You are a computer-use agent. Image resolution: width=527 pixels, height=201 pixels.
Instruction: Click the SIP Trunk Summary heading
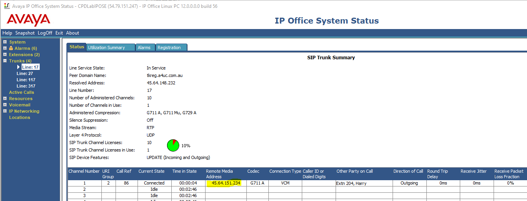click(x=331, y=58)
